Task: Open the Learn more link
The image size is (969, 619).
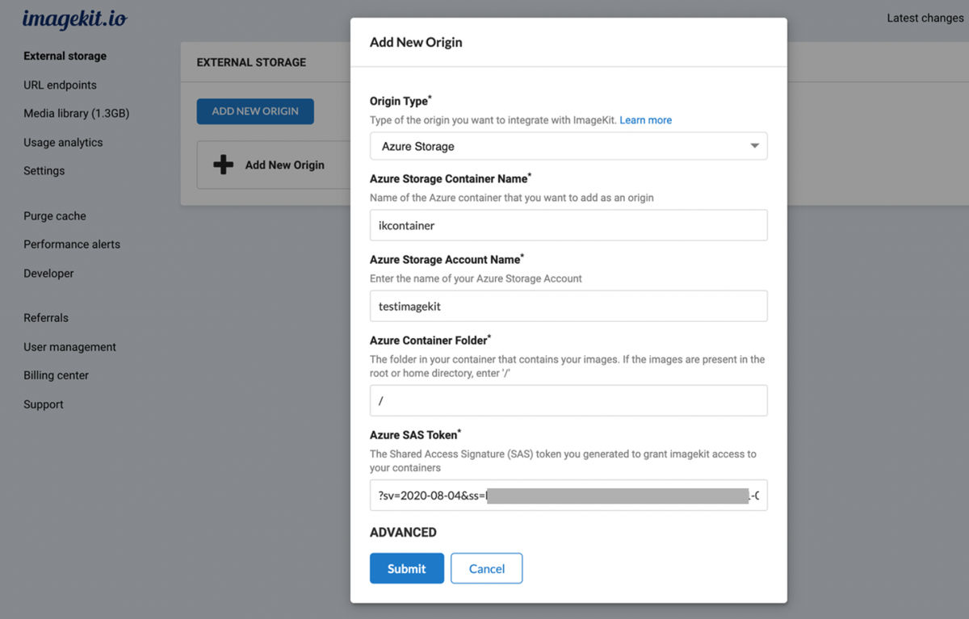Action: [645, 119]
